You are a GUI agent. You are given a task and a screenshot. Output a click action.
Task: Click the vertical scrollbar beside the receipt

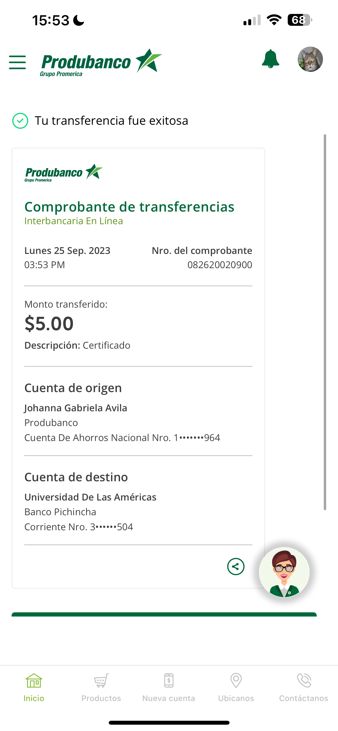coord(325,322)
